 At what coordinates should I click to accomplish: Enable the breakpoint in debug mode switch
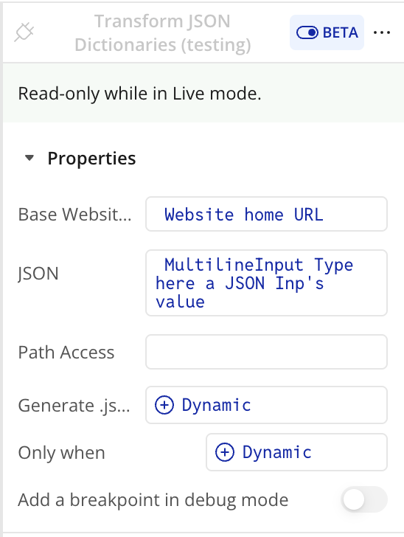click(x=364, y=499)
